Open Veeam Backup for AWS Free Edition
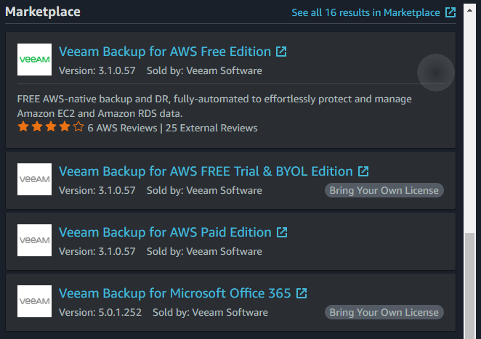The height and width of the screenshot is (339, 481). (165, 52)
